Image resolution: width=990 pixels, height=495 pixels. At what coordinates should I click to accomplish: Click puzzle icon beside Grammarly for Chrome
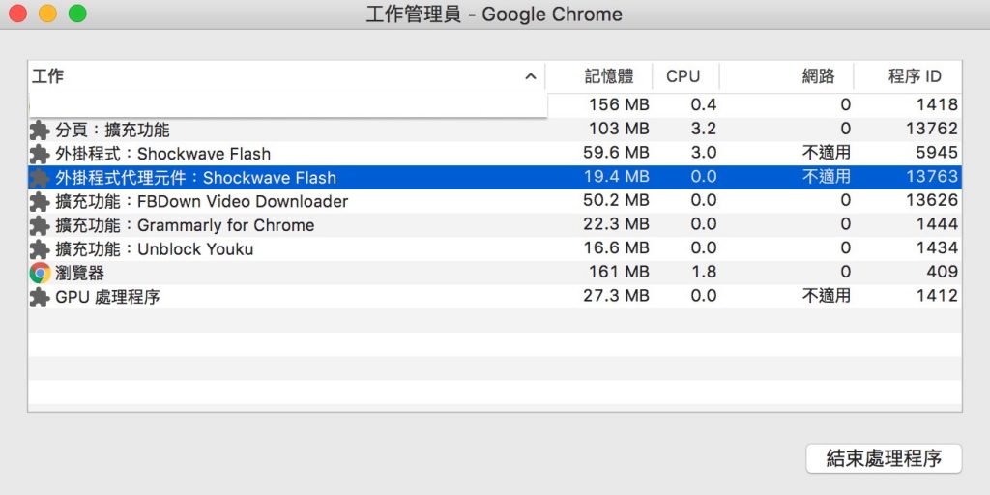40,225
